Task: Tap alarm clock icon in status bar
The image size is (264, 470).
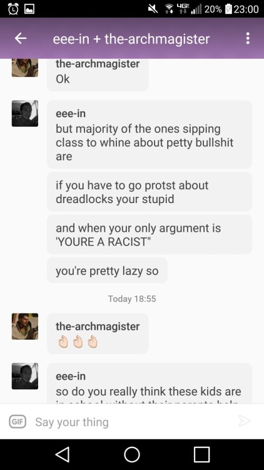Action: click(x=13, y=9)
